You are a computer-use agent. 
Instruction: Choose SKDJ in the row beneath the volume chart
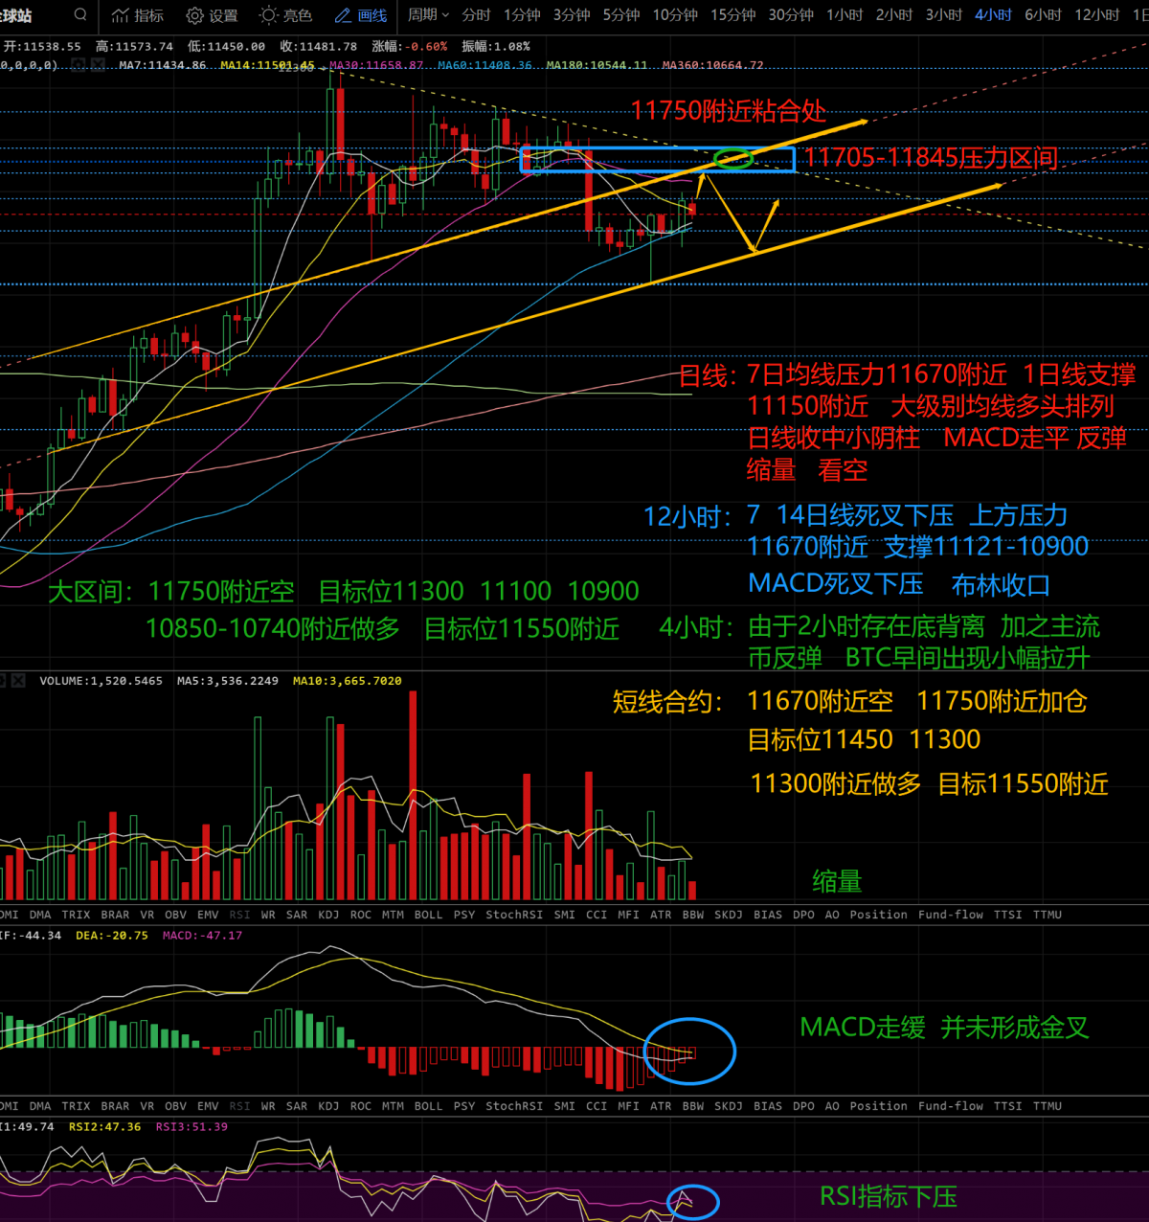(728, 915)
